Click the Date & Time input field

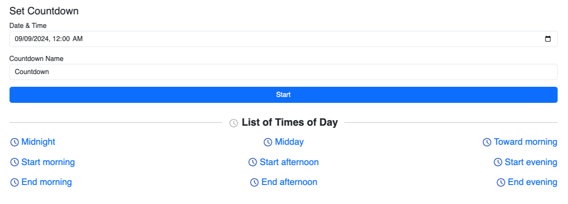click(254, 39)
